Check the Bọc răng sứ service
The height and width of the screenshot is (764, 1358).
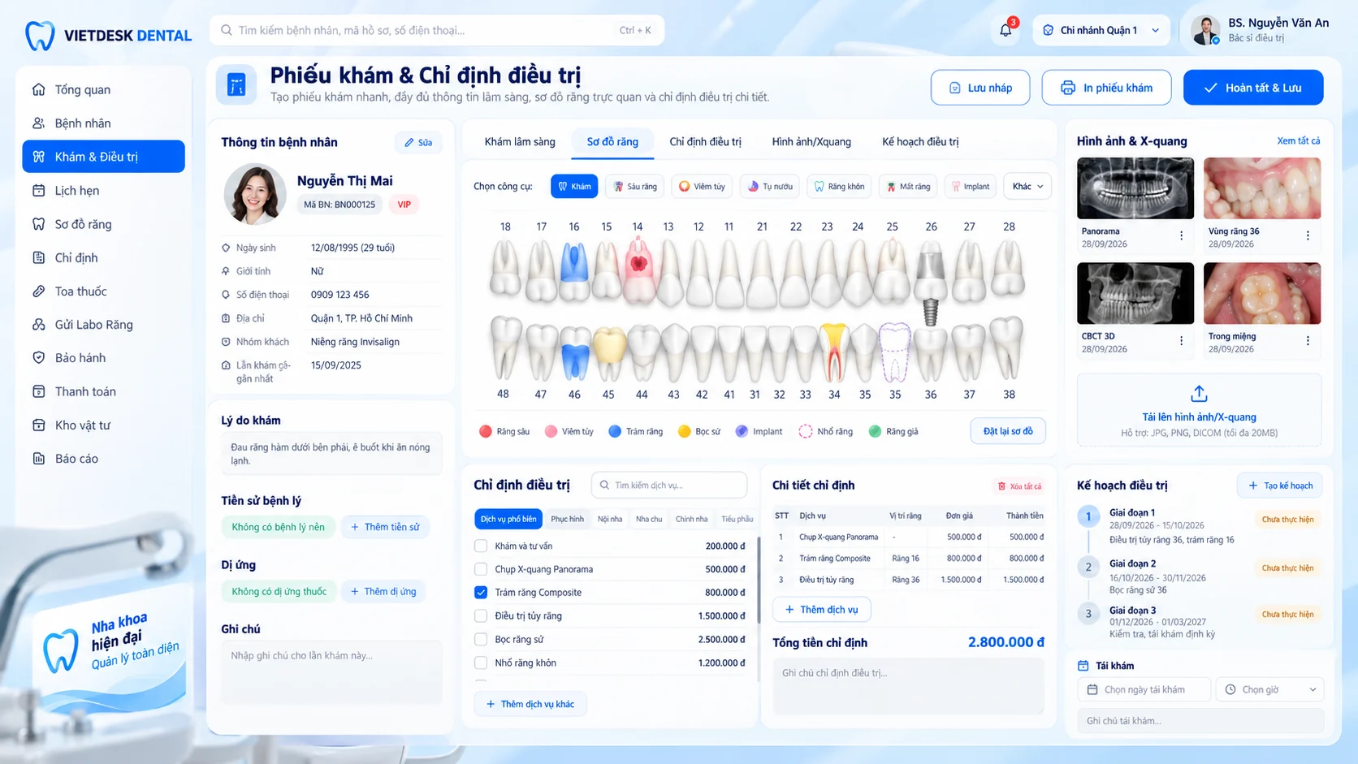click(481, 640)
